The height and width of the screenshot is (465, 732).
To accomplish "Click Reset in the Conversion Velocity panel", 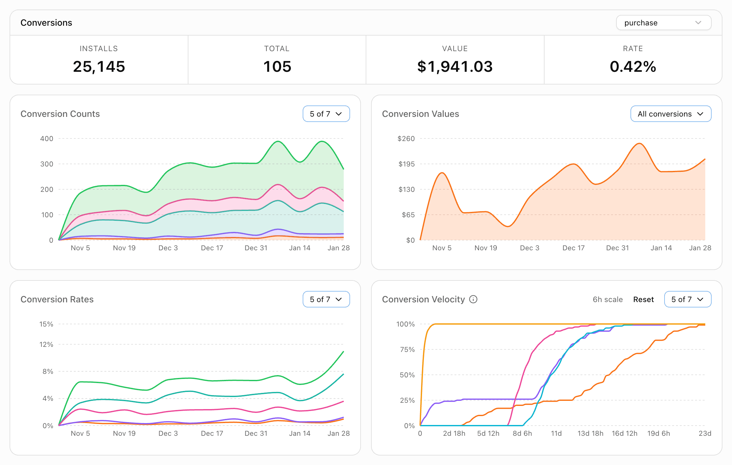I will point(643,299).
